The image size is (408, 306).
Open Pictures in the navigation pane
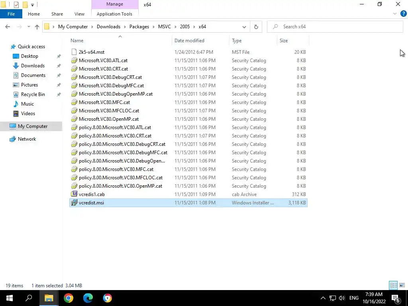click(x=29, y=85)
